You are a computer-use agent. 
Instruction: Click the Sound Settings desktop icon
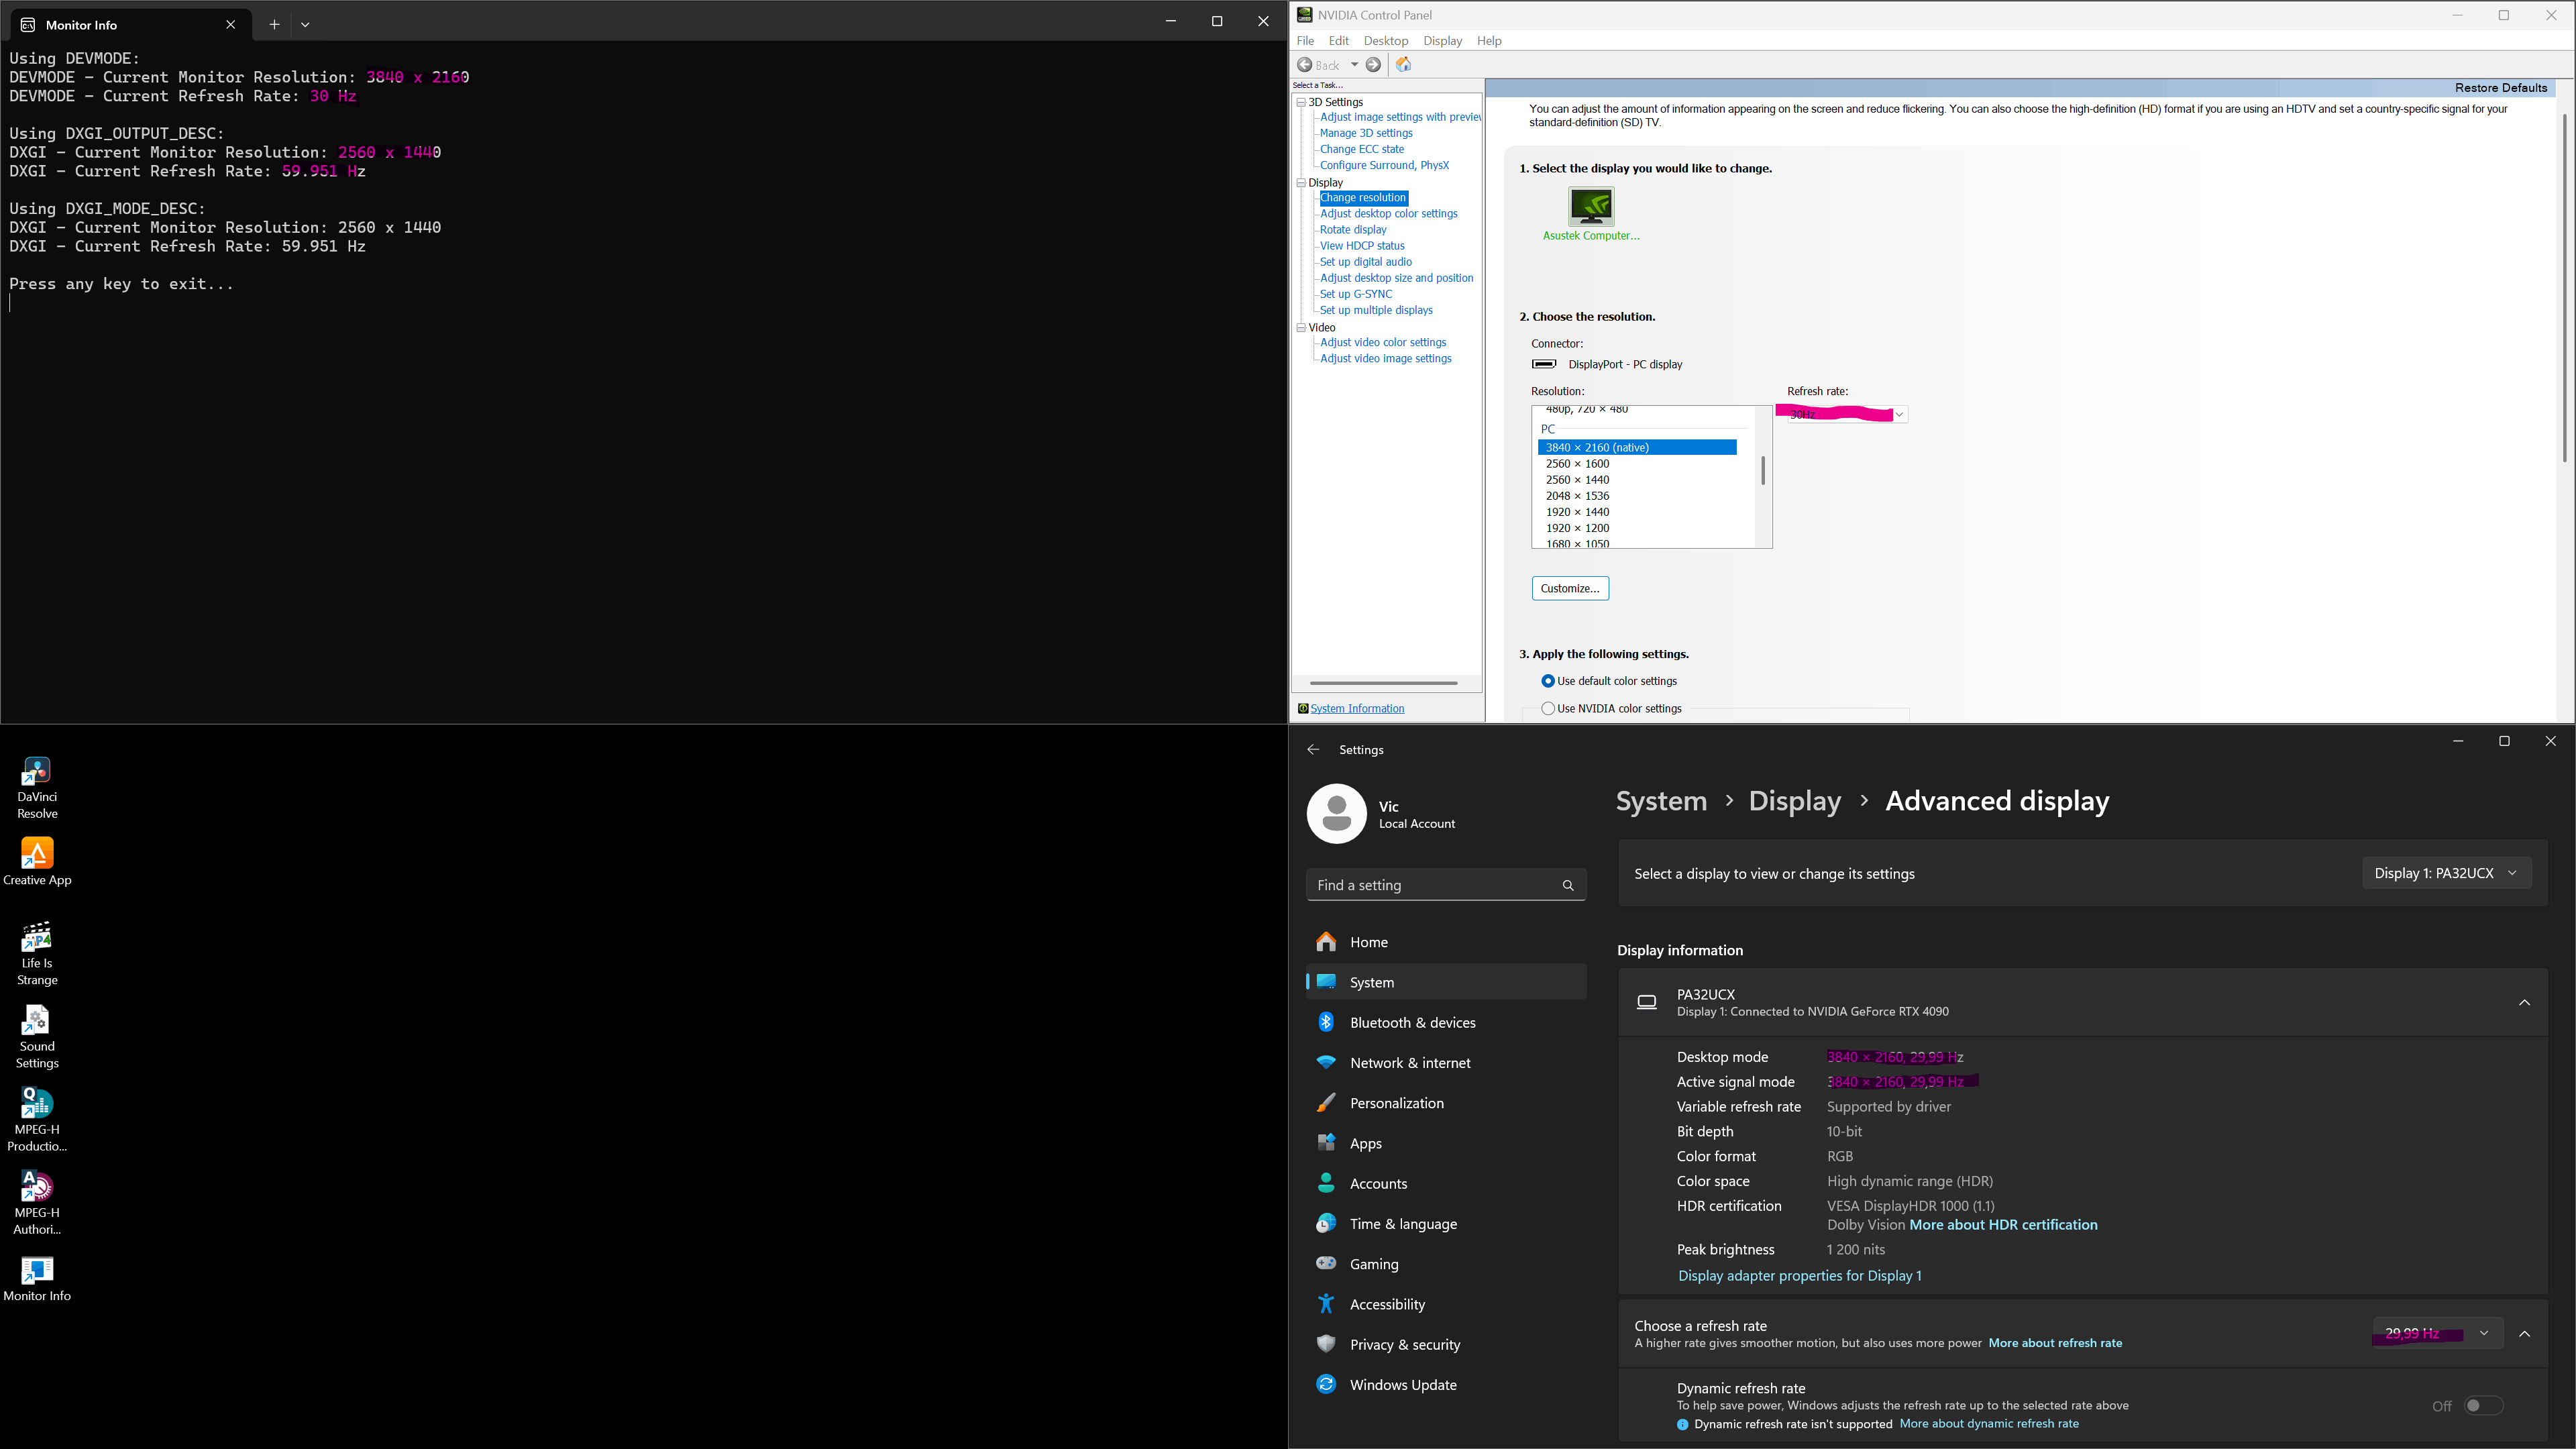click(37, 1021)
